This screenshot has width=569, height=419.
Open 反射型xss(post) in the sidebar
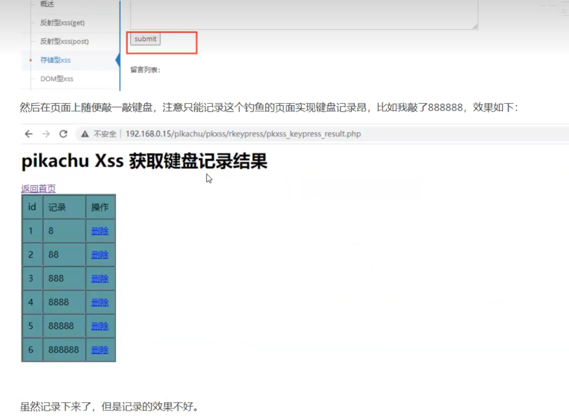click(x=64, y=41)
